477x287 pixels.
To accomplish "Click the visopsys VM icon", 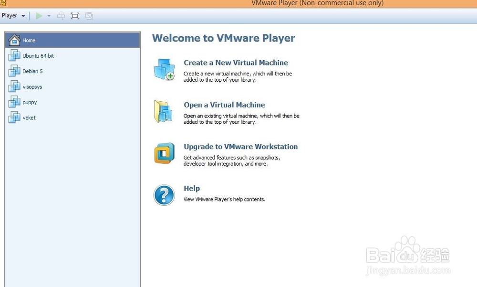I will coord(14,86).
